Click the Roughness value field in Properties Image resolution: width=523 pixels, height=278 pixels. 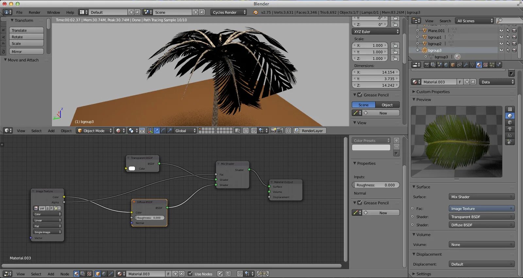point(376,185)
